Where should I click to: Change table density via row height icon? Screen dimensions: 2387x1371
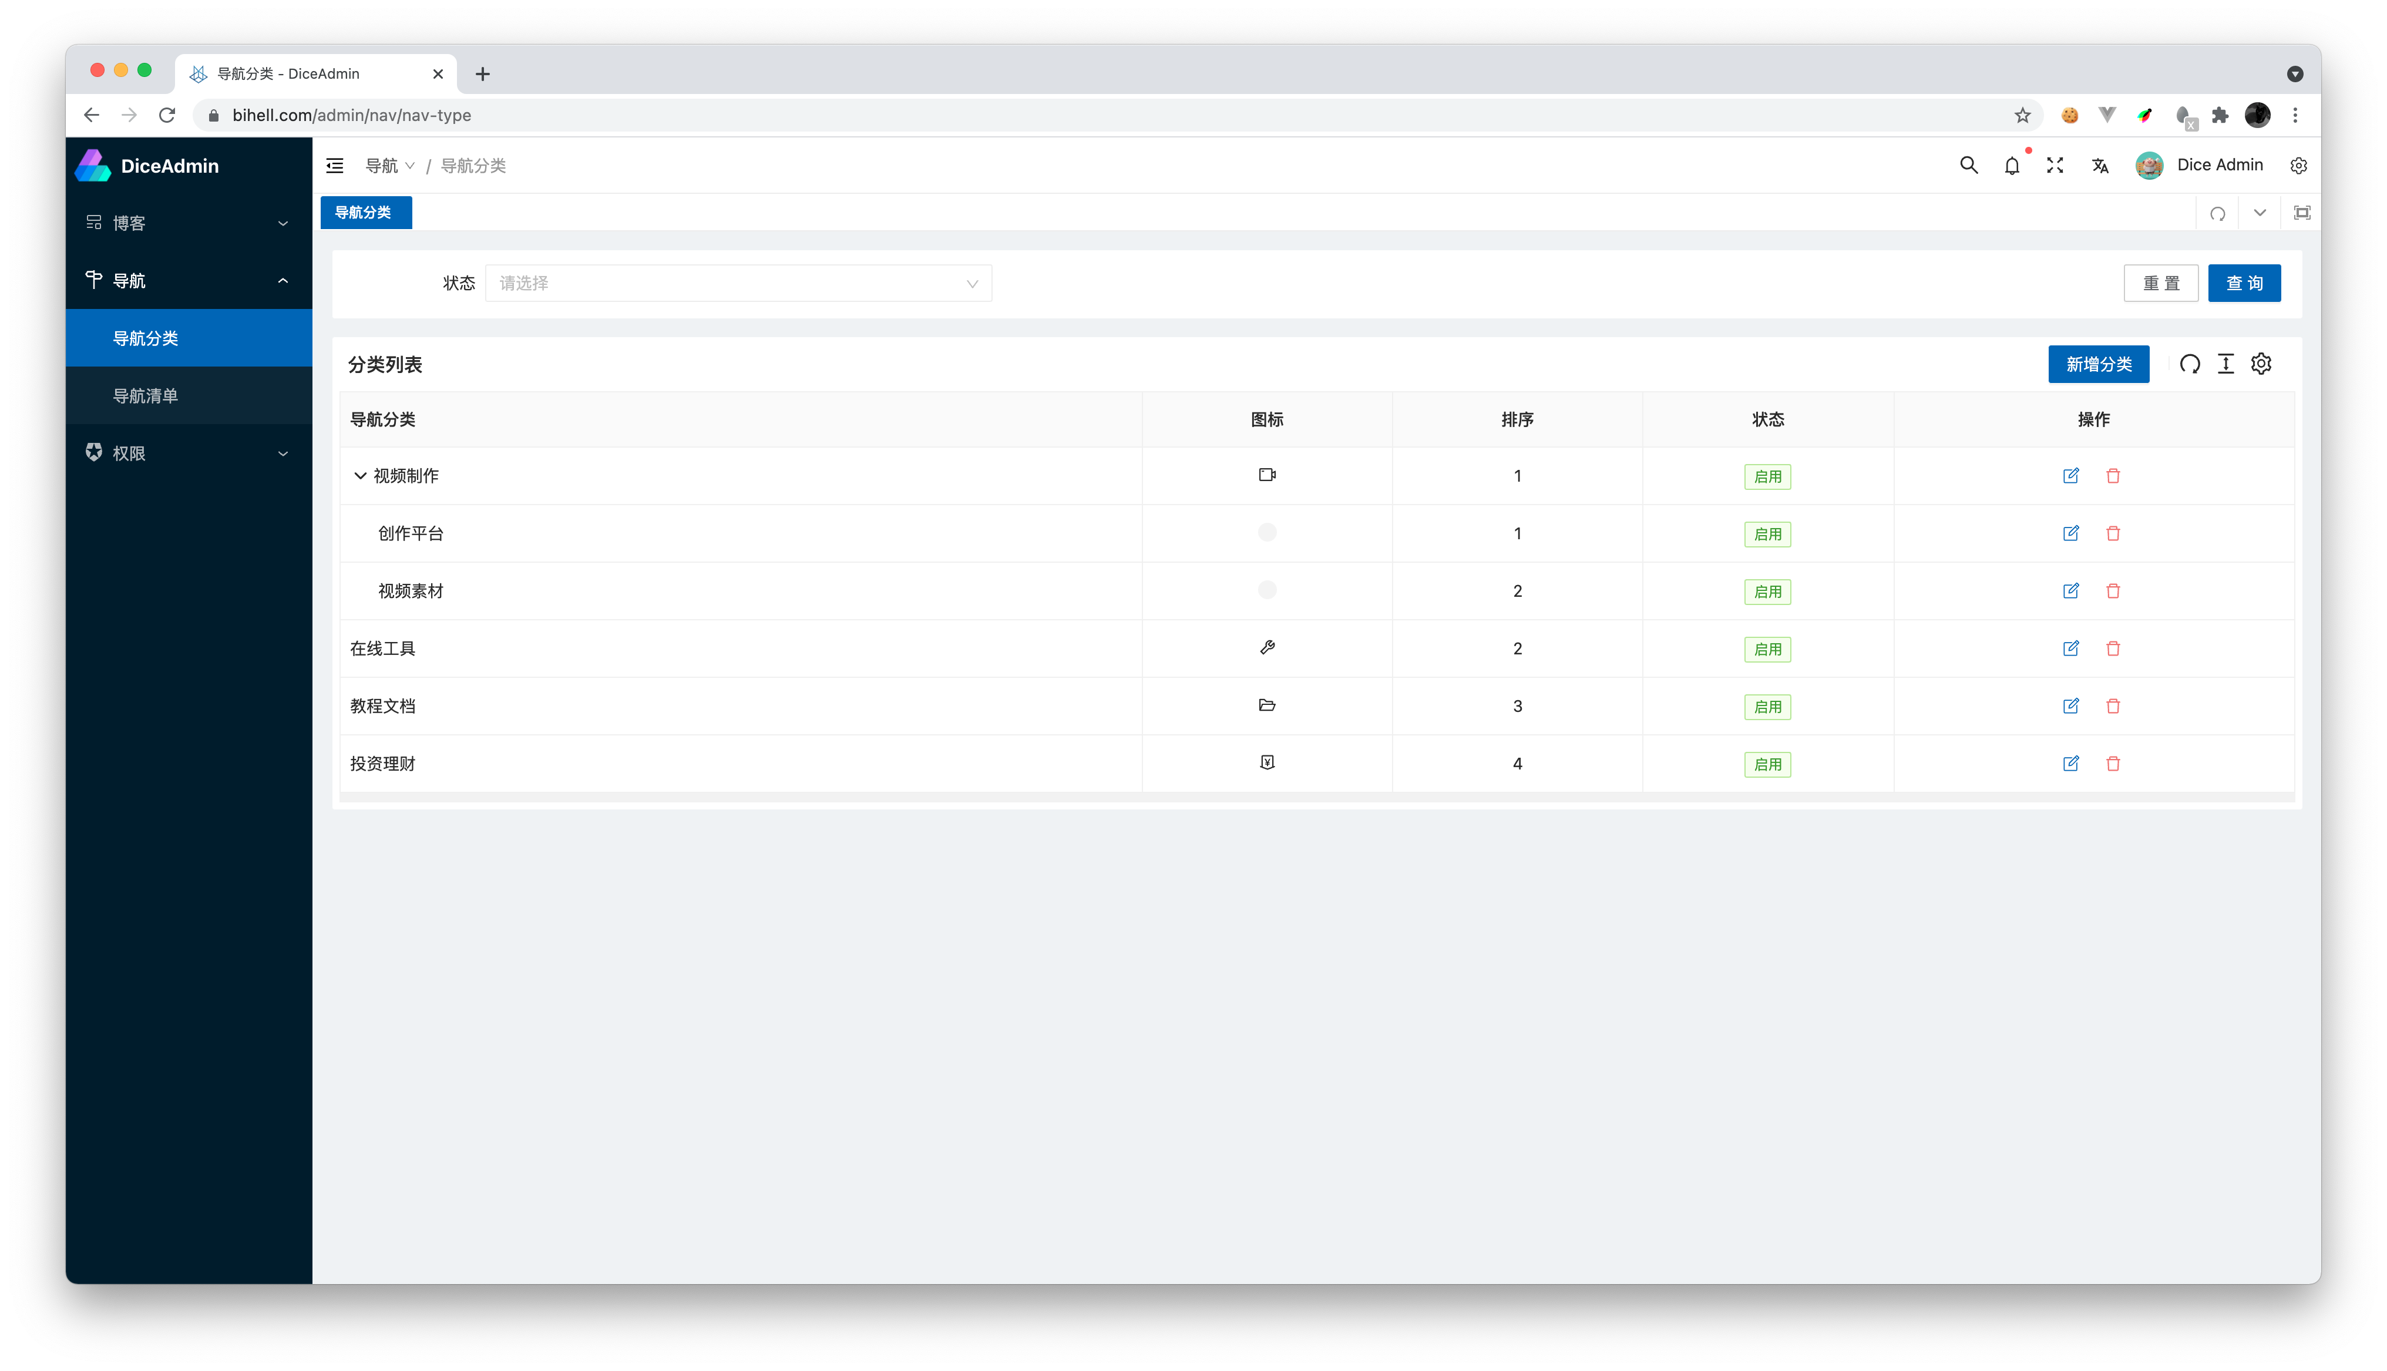[2225, 364]
